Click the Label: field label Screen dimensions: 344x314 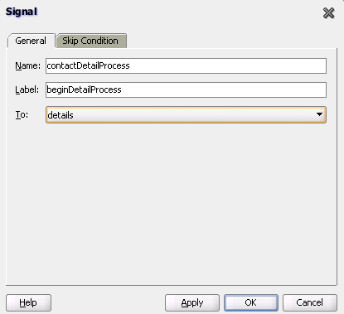(27, 89)
